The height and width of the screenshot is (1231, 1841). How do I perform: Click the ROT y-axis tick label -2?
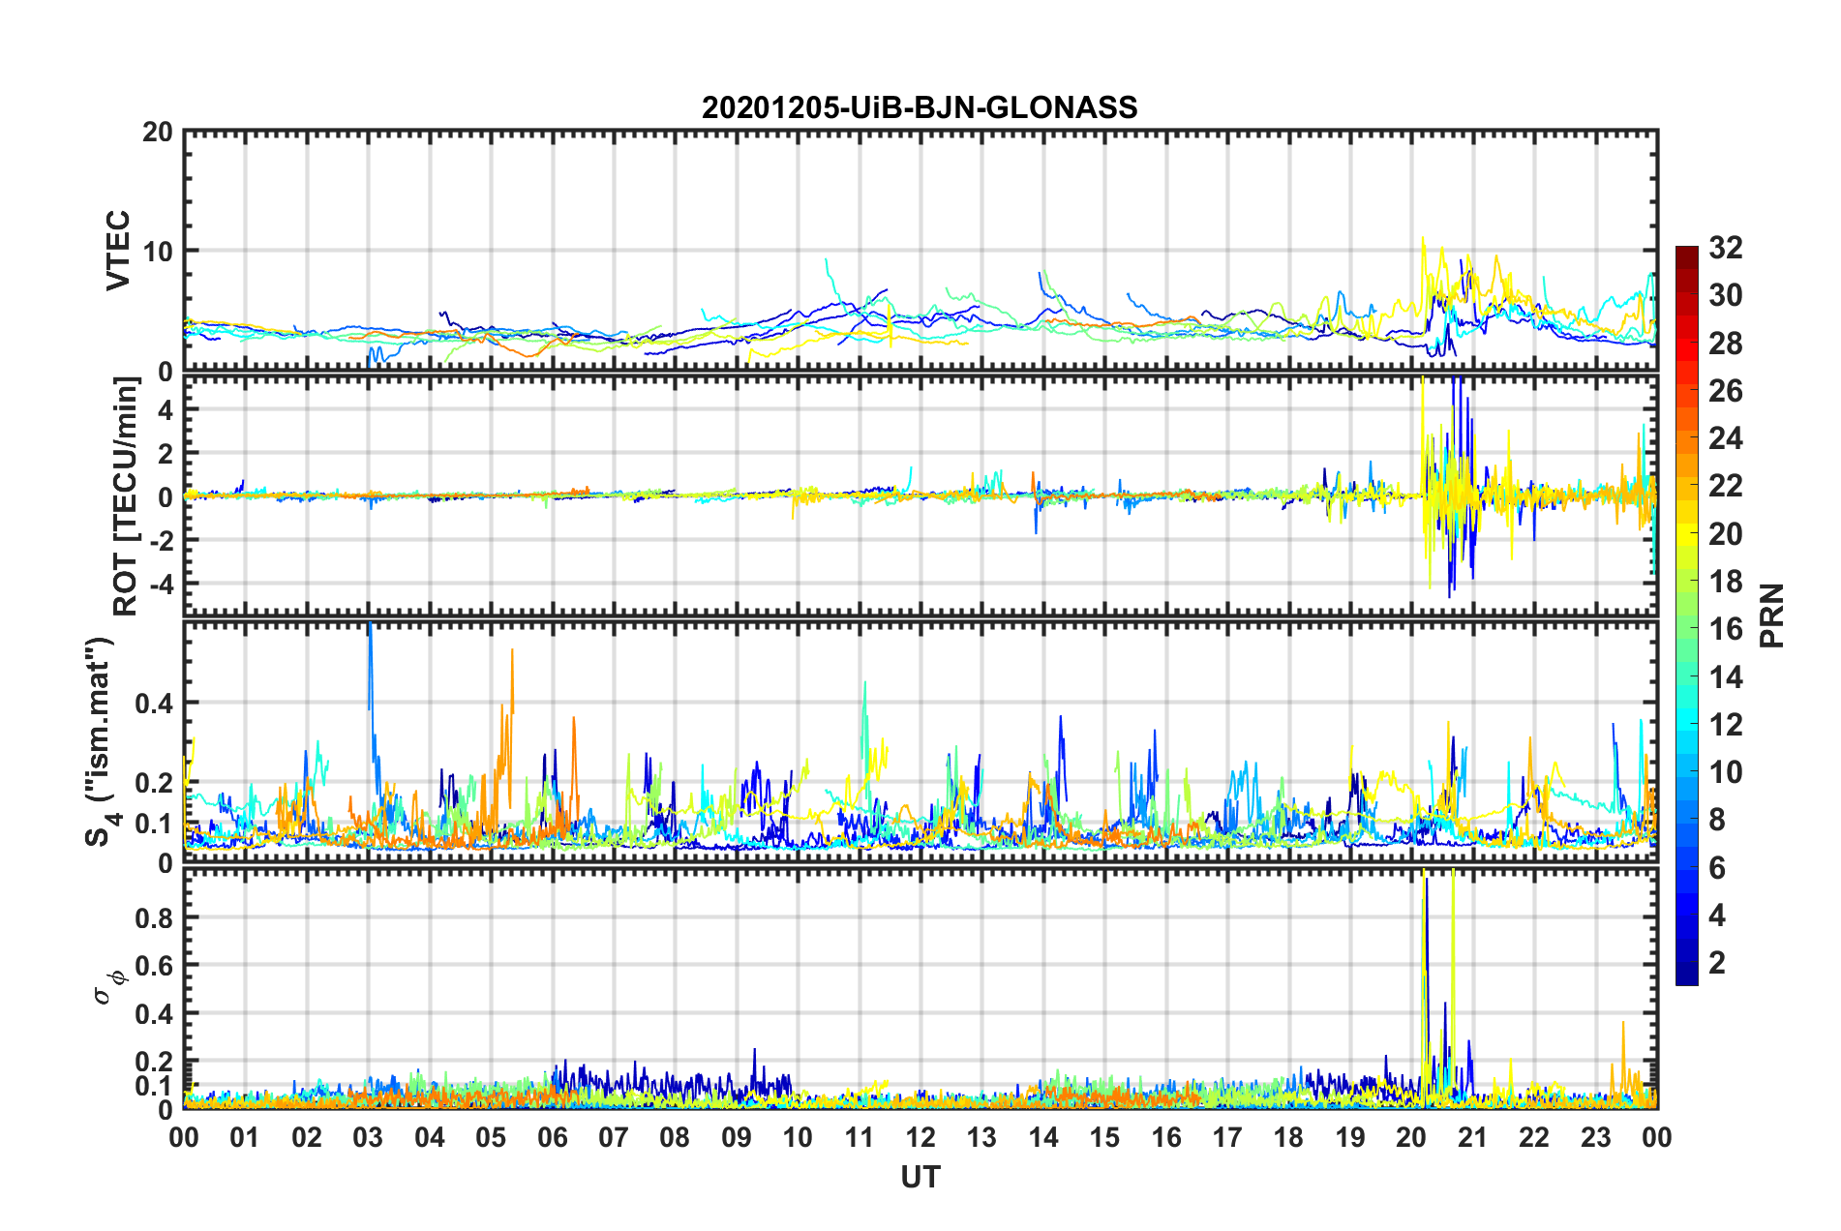(x=160, y=540)
